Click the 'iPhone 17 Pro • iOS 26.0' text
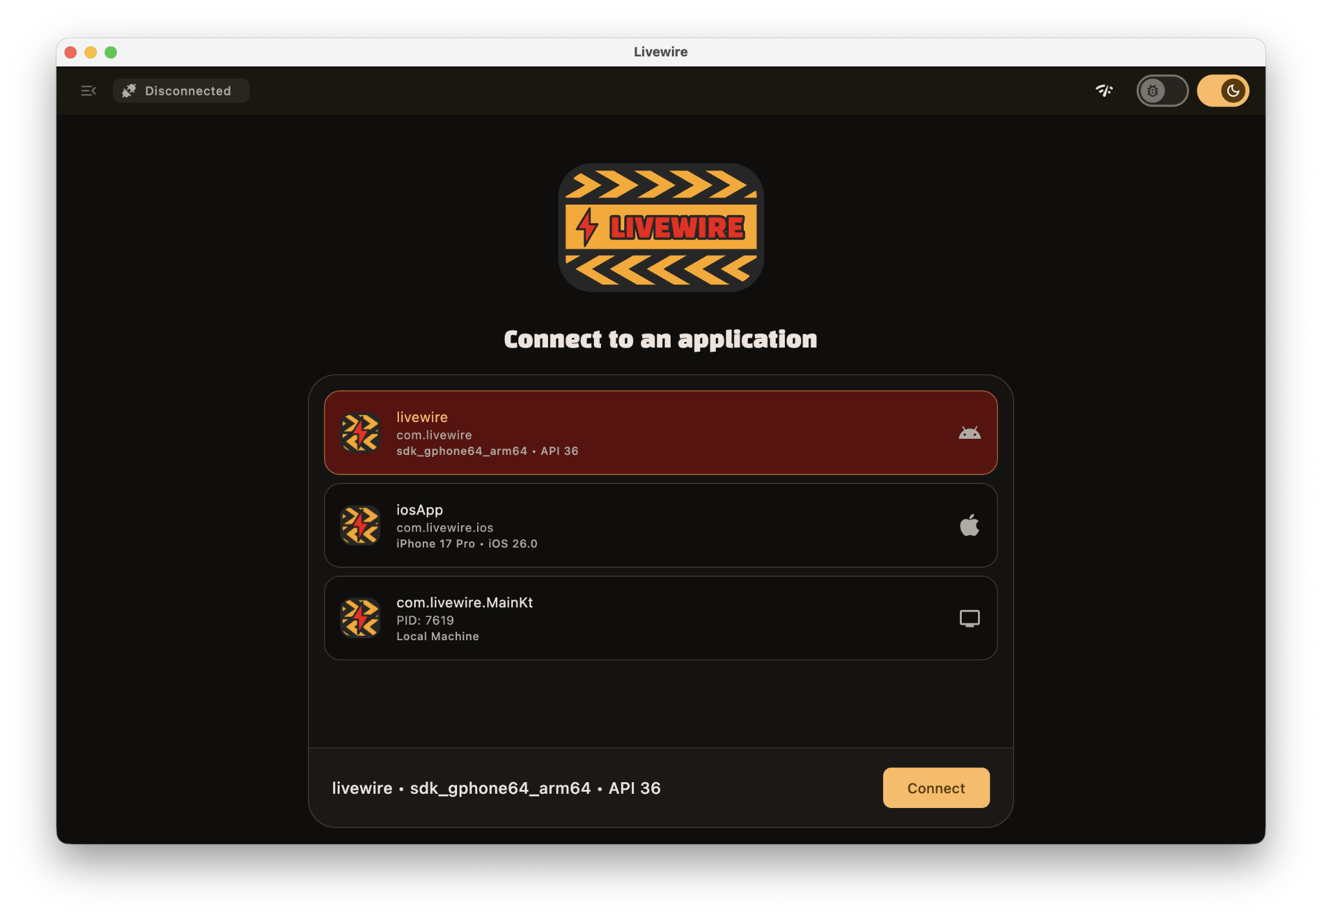Viewport: 1322px width, 919px height. tap(467, 544)
